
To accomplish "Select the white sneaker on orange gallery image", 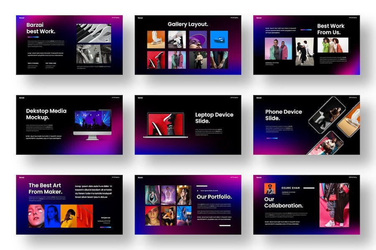I will pyautogui.click(x=156, y=40).
